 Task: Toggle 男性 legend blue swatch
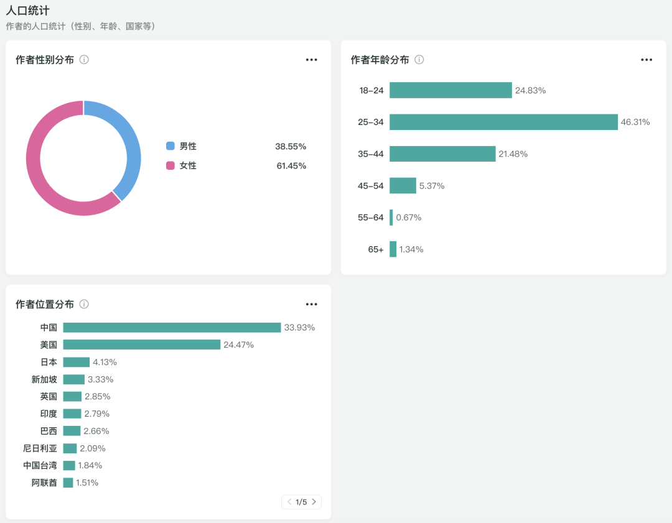click(x=170, y=146)
